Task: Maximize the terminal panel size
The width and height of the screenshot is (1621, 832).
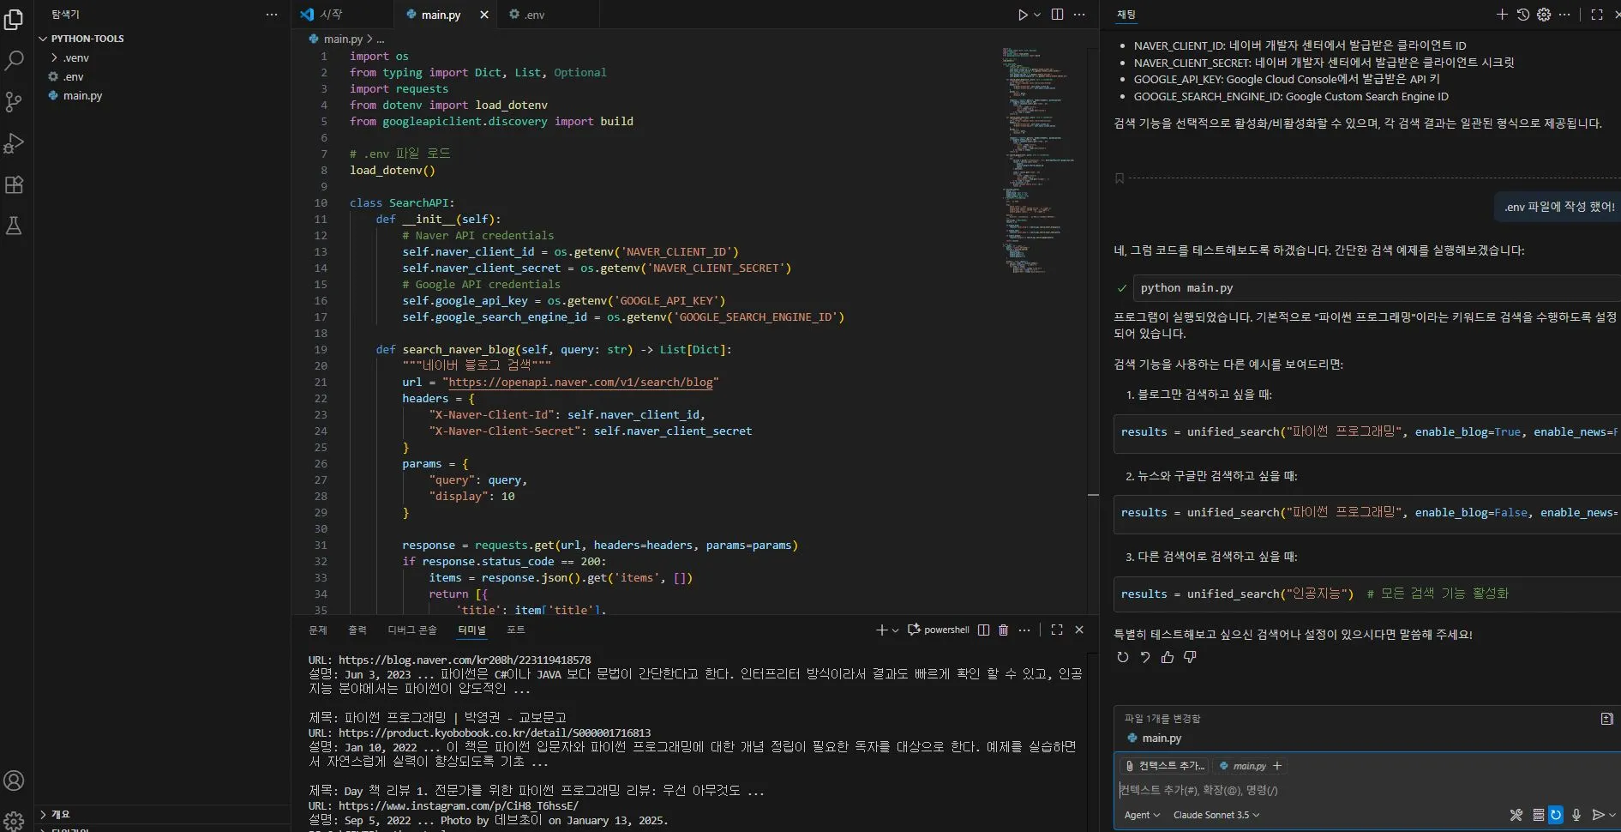Action: [x=1057, y=630]
